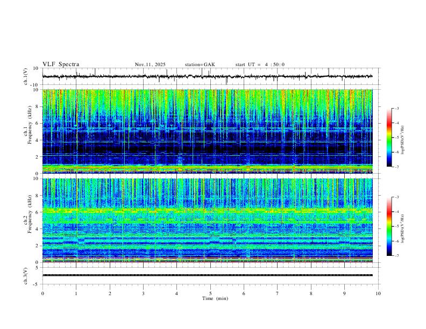The height and width of the screenshot is (329, 426).
Task: Click the "ch.3(V)" axis label
Action: 26,276
